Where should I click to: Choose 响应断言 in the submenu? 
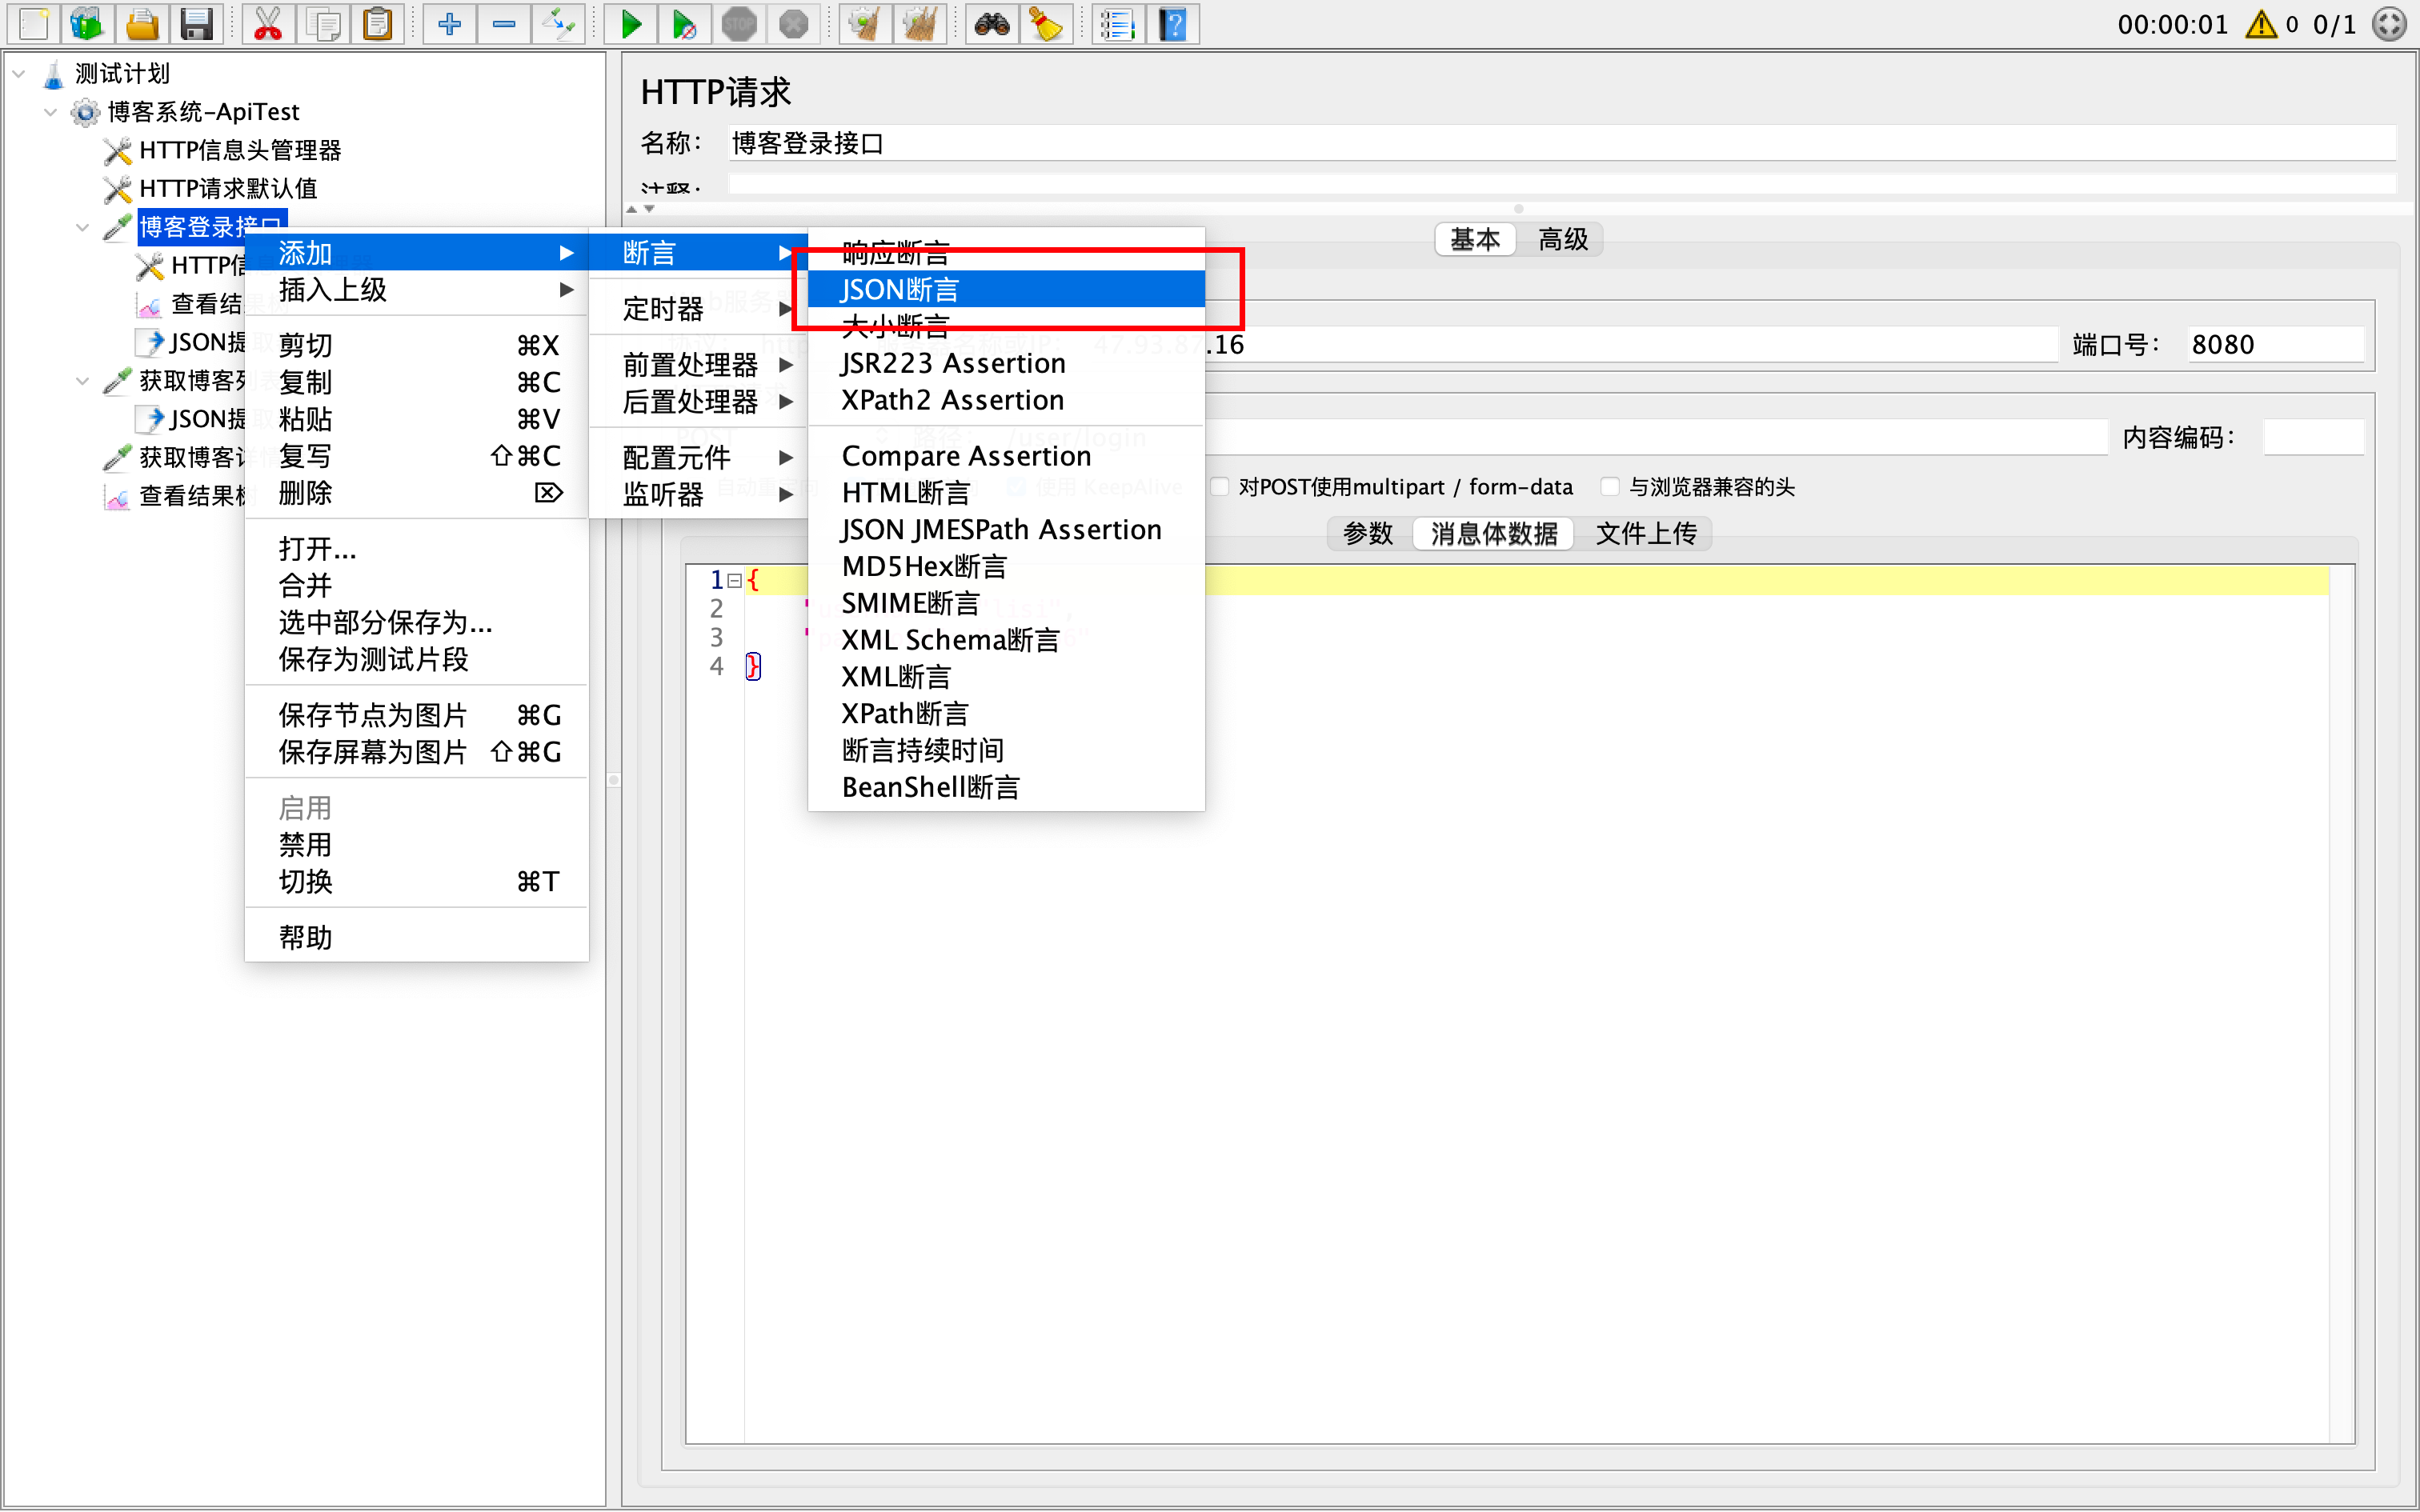[x=1006, y=253]
